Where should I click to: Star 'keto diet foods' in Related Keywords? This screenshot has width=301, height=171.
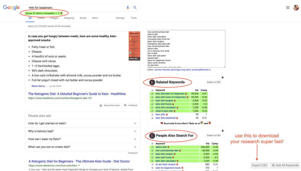pos(153,104)
